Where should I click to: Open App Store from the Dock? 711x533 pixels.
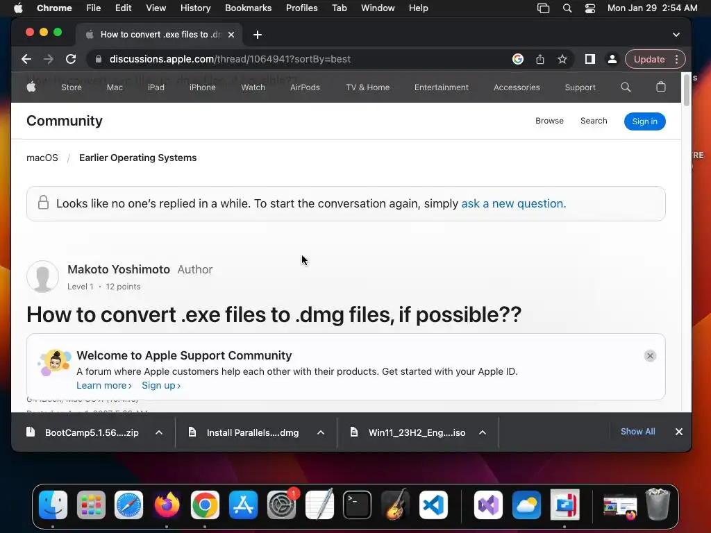point(243,505)
